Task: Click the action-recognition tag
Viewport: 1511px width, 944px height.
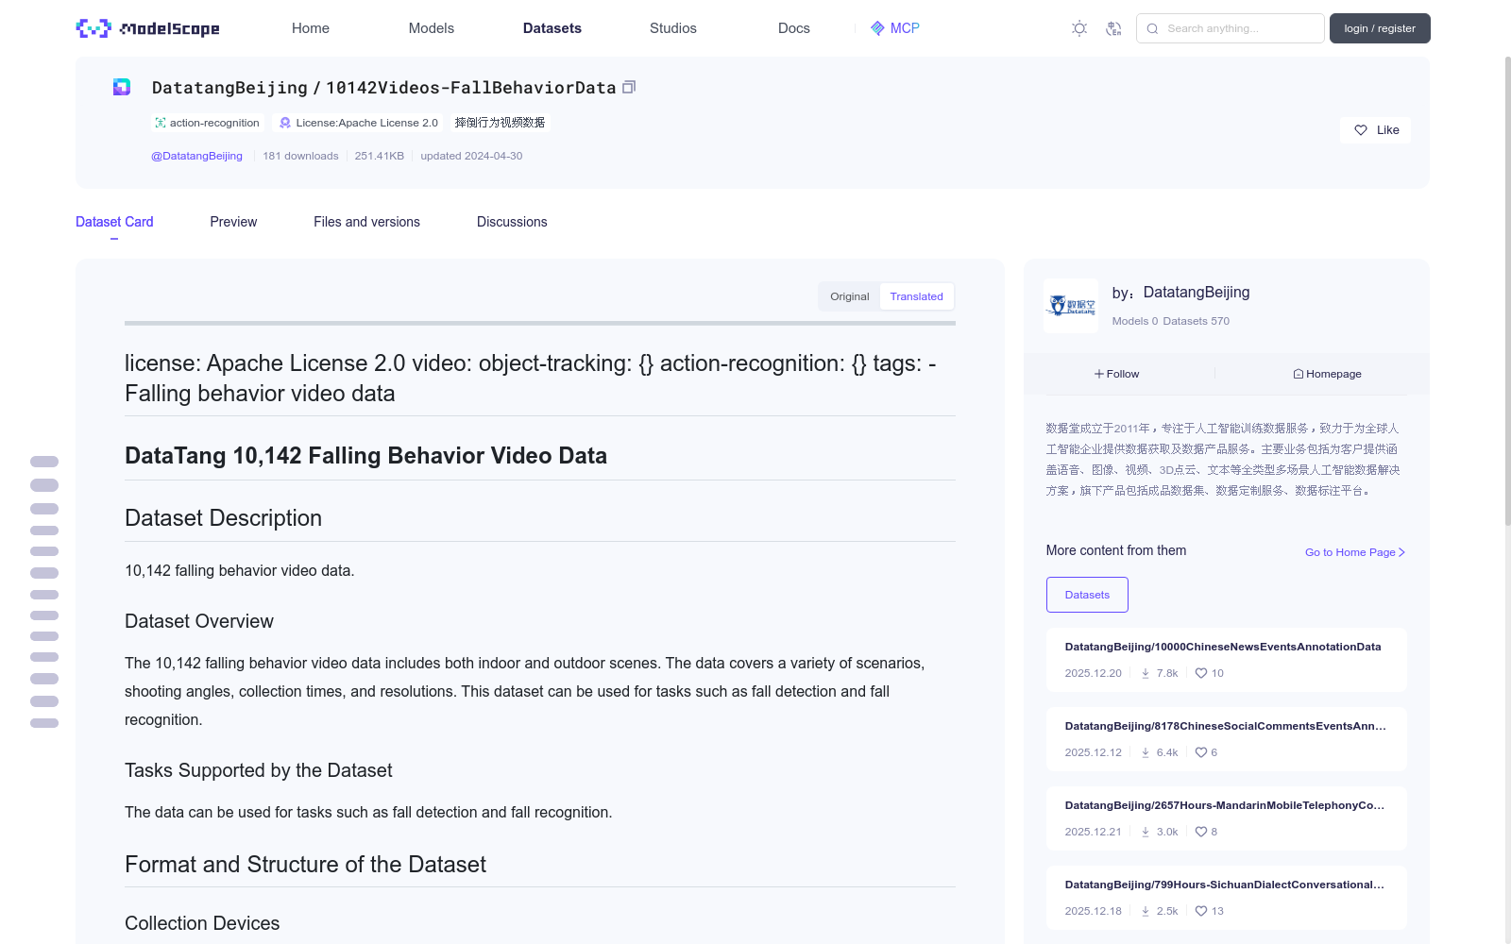Action: pos(207,123)
